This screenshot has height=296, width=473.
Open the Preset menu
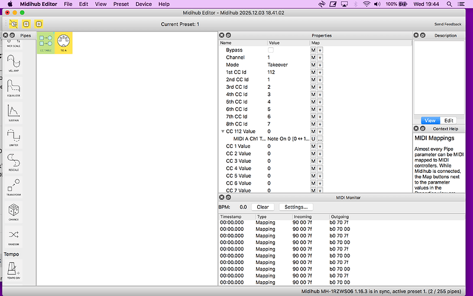[x=121, y=4]
